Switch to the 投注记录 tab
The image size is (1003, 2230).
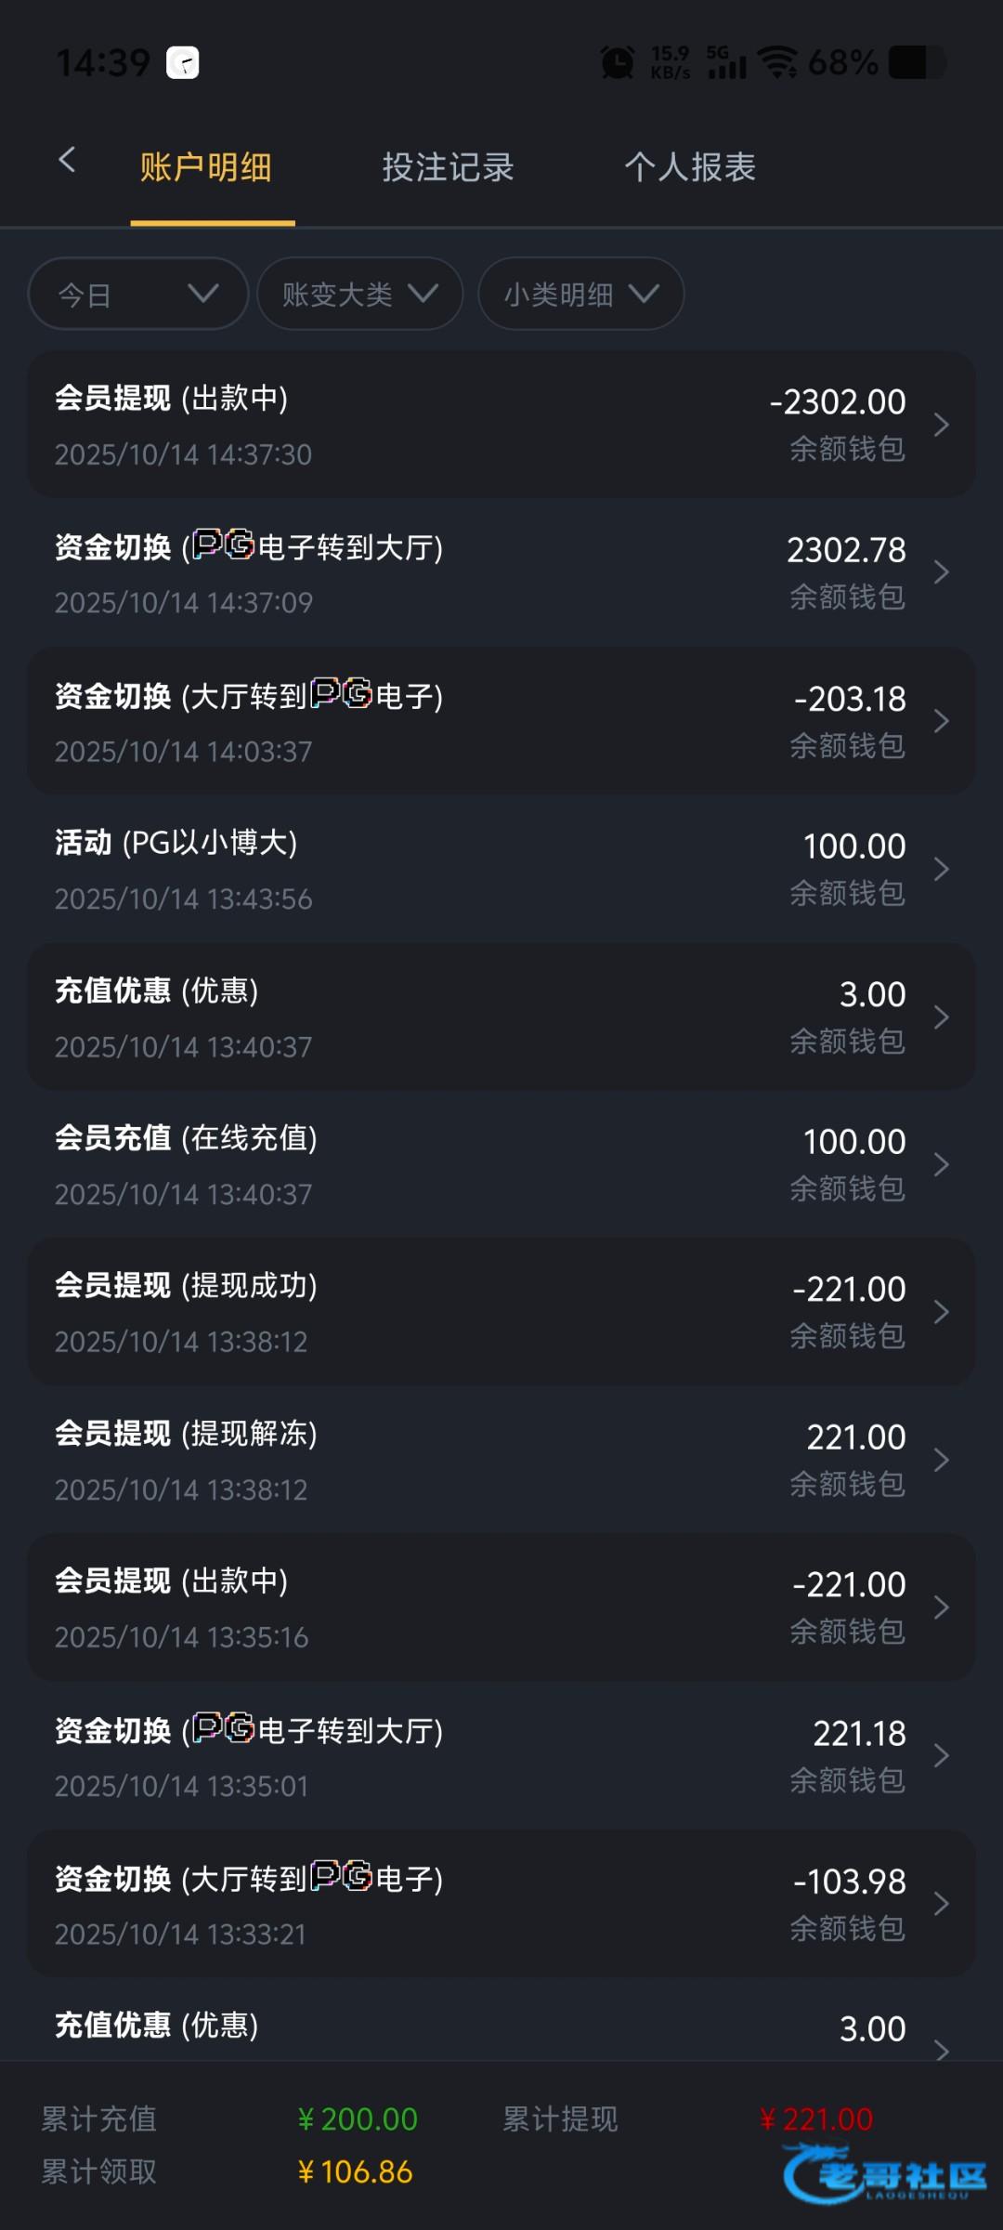coord(448,168)
